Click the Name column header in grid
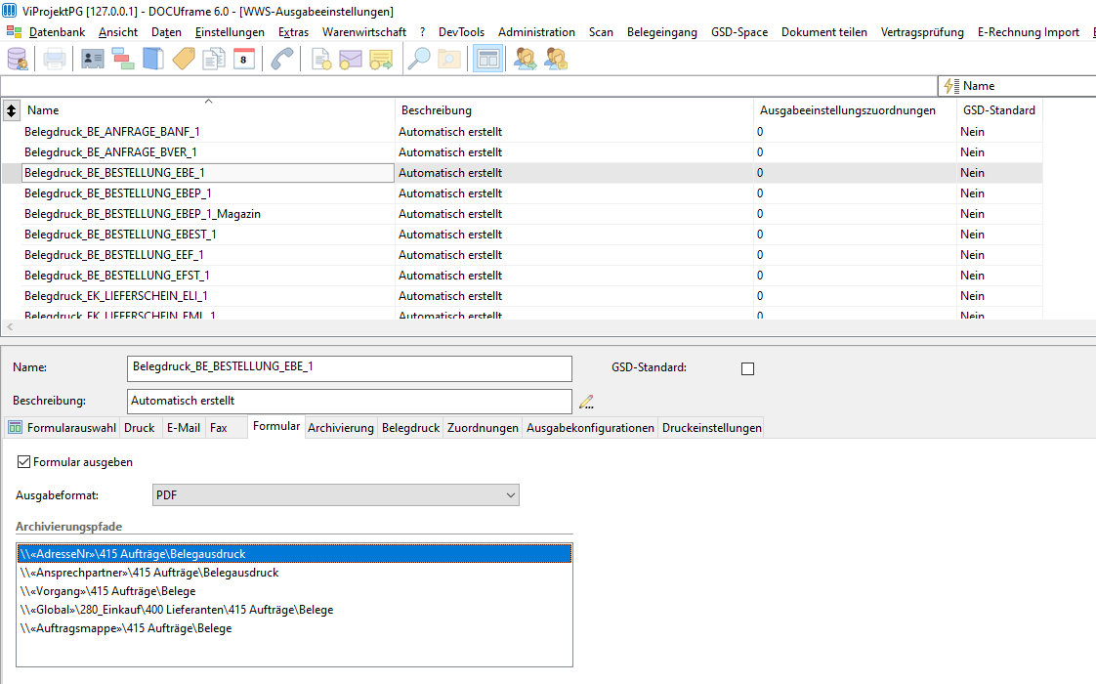 click(x=208, y=110)
